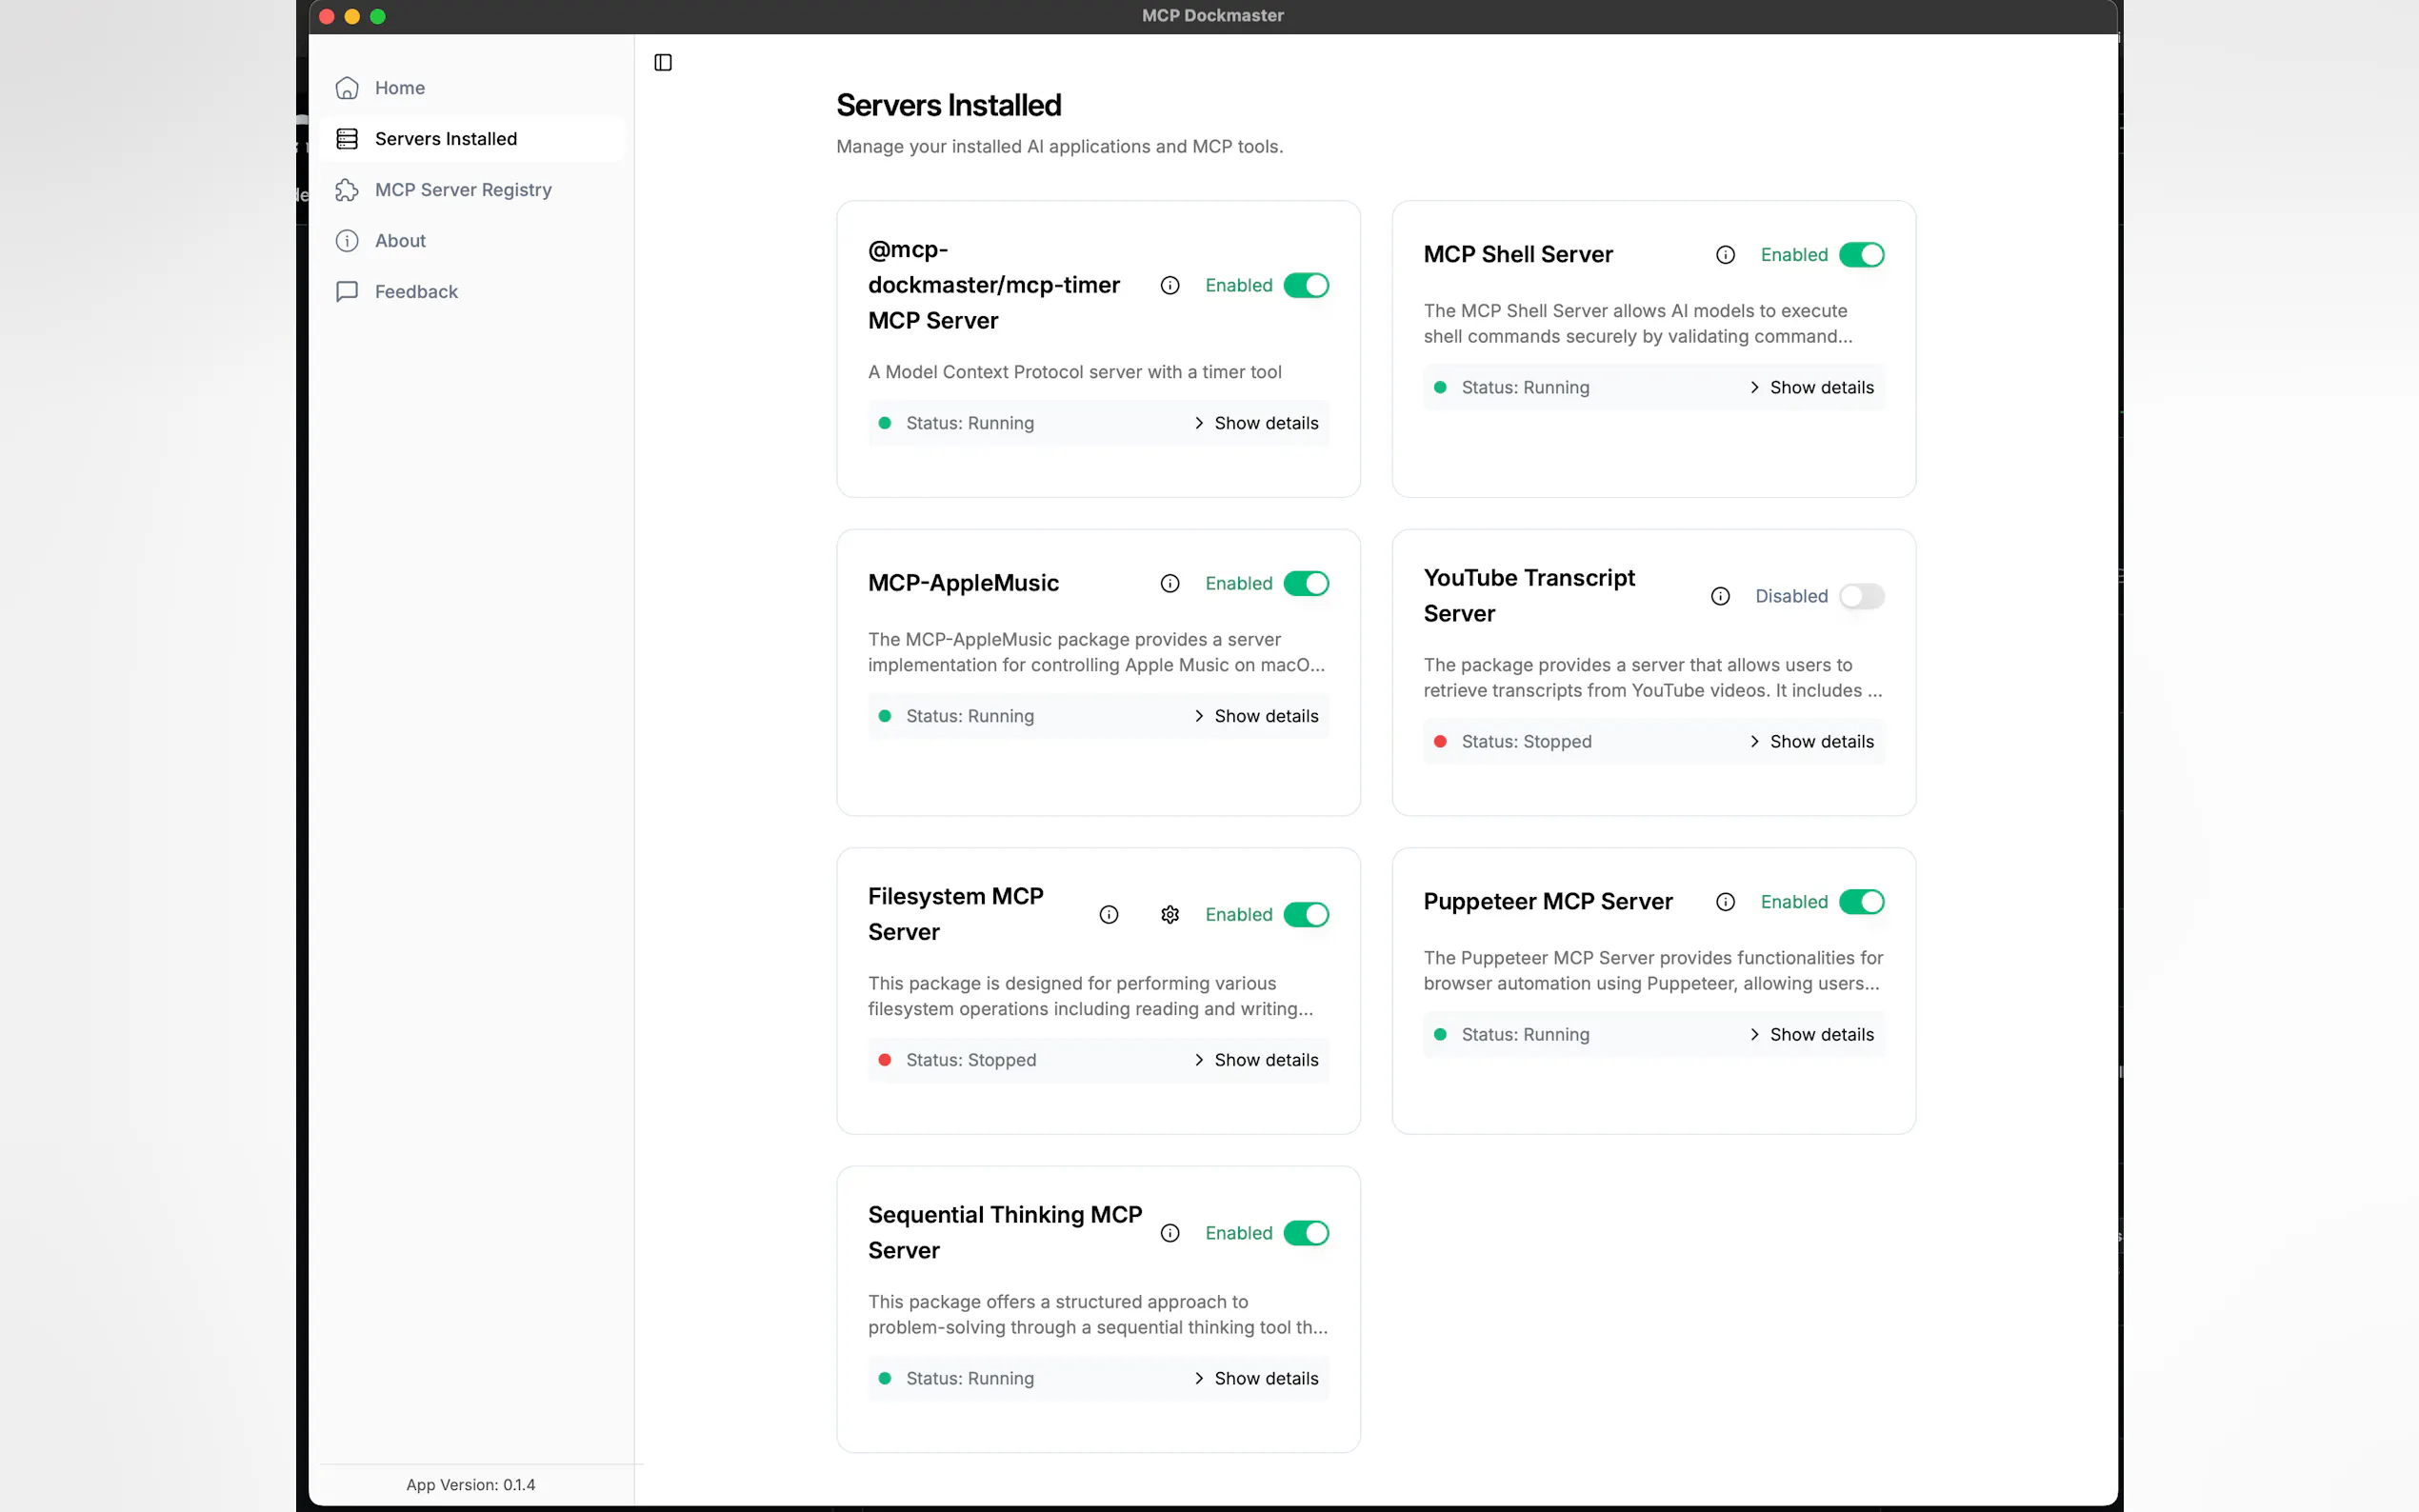The width and height of the screenshot is (2419, 1512).
Task: Click the info icon for Filesystem MCP Server
Action: point(1108,914)
